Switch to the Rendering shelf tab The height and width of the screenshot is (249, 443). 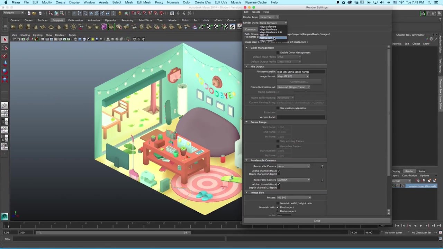point(127,20)
